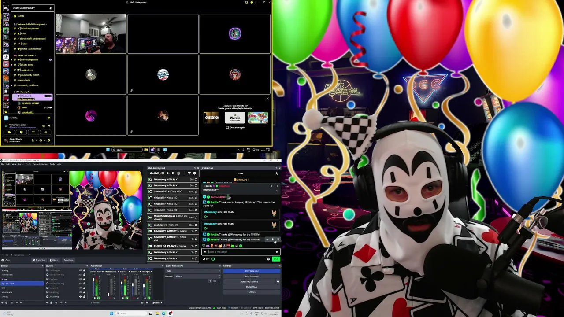Add a scene transition with the plus icon
Screen dimensions: 564x317
pyautogui.click(x=211, y=281)
